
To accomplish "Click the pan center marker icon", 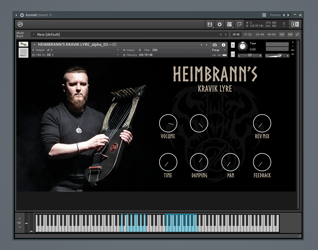I will coord(250,56).
